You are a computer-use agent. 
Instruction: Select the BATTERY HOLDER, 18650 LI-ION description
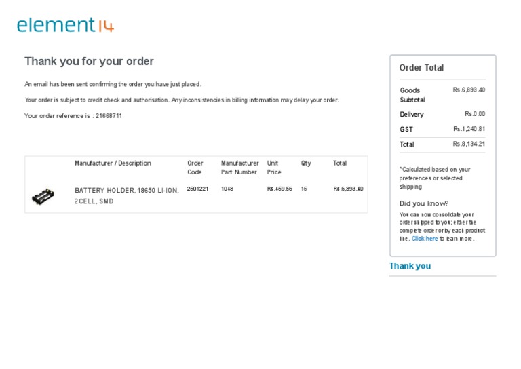(x=127, y=195)
